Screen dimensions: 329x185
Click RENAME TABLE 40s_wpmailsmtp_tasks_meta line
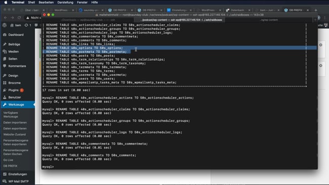coord(111,82)
